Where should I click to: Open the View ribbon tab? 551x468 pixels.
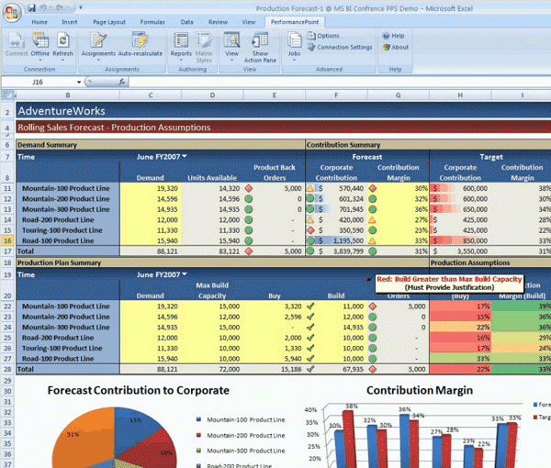click(249, 22)
